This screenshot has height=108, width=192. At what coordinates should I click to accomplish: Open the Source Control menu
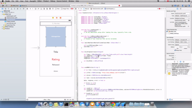[x=62, y=1]
